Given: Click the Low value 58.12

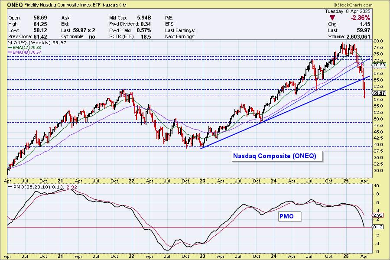Looking at the screenshot, I should (40, 30).
